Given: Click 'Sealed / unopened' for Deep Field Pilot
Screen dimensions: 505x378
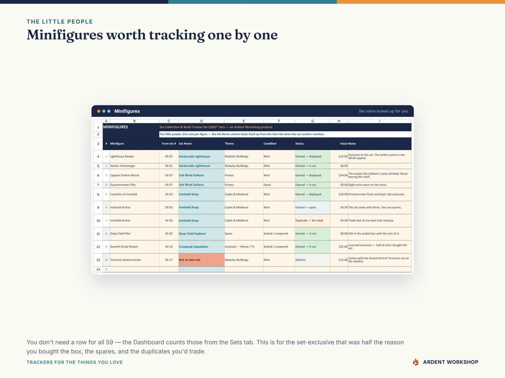Looking at the screenshot, I should (x=279, y=234).
